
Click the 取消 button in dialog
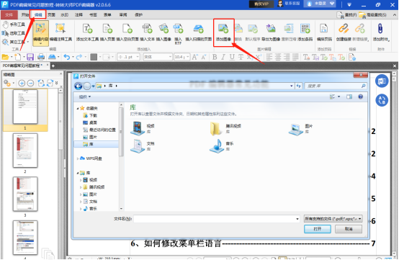tap(349, 229)
